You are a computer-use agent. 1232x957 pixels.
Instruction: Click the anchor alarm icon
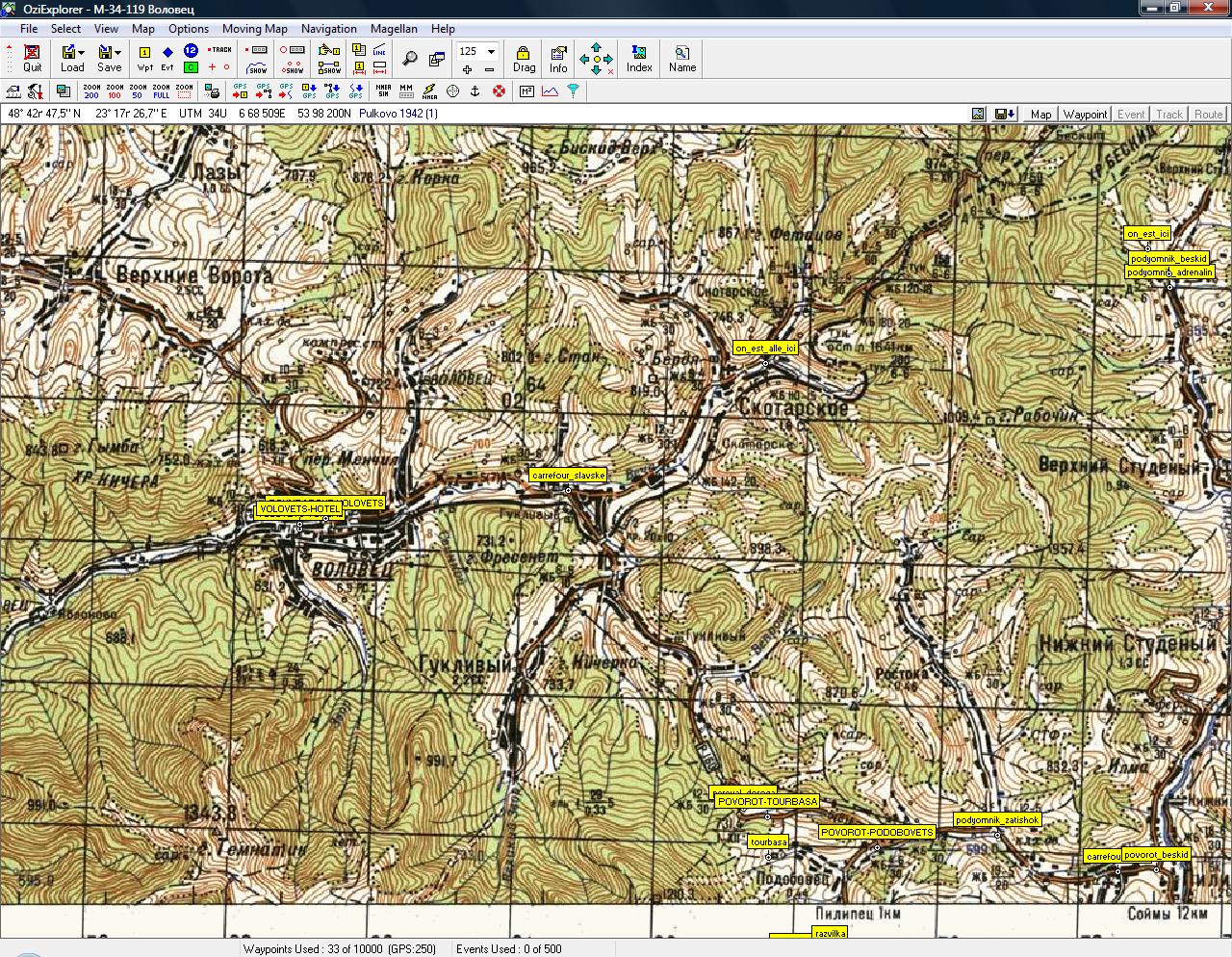[475, 91]
